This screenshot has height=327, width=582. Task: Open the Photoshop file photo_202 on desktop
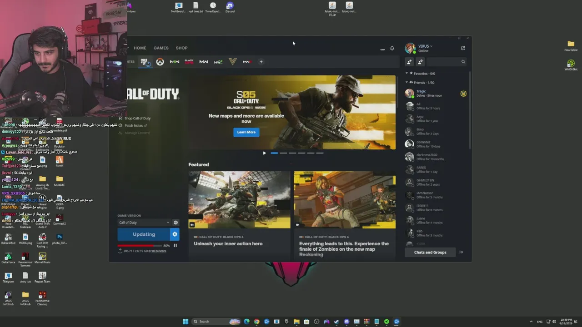59,239
